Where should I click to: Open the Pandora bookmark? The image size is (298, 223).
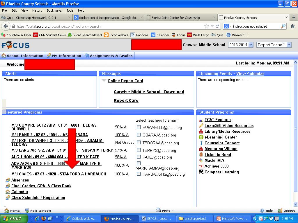[x=139, y=35]
